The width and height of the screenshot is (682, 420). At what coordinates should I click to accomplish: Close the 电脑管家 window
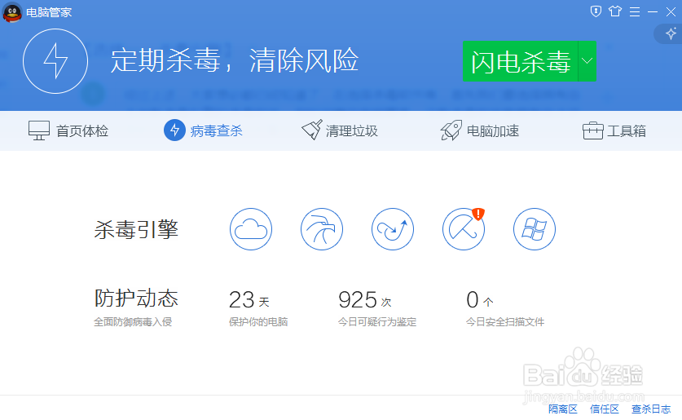[671, 11]
